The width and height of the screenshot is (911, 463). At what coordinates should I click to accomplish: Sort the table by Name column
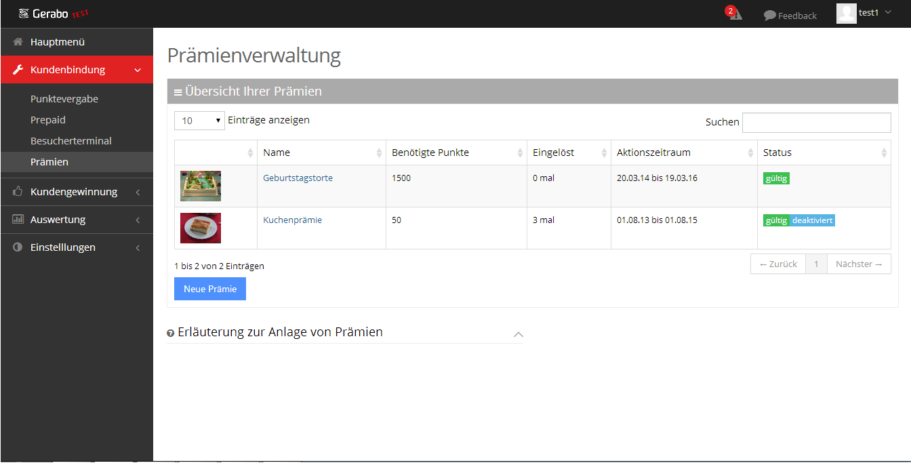(x=321, y=153)
